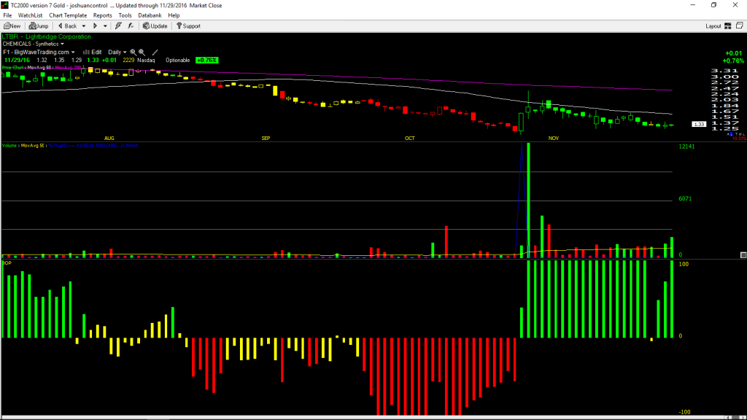The image size is (747, 420).
Task: Open the forward history dropdown arrow
Action: pyautogui.click(x=105, y=26)
